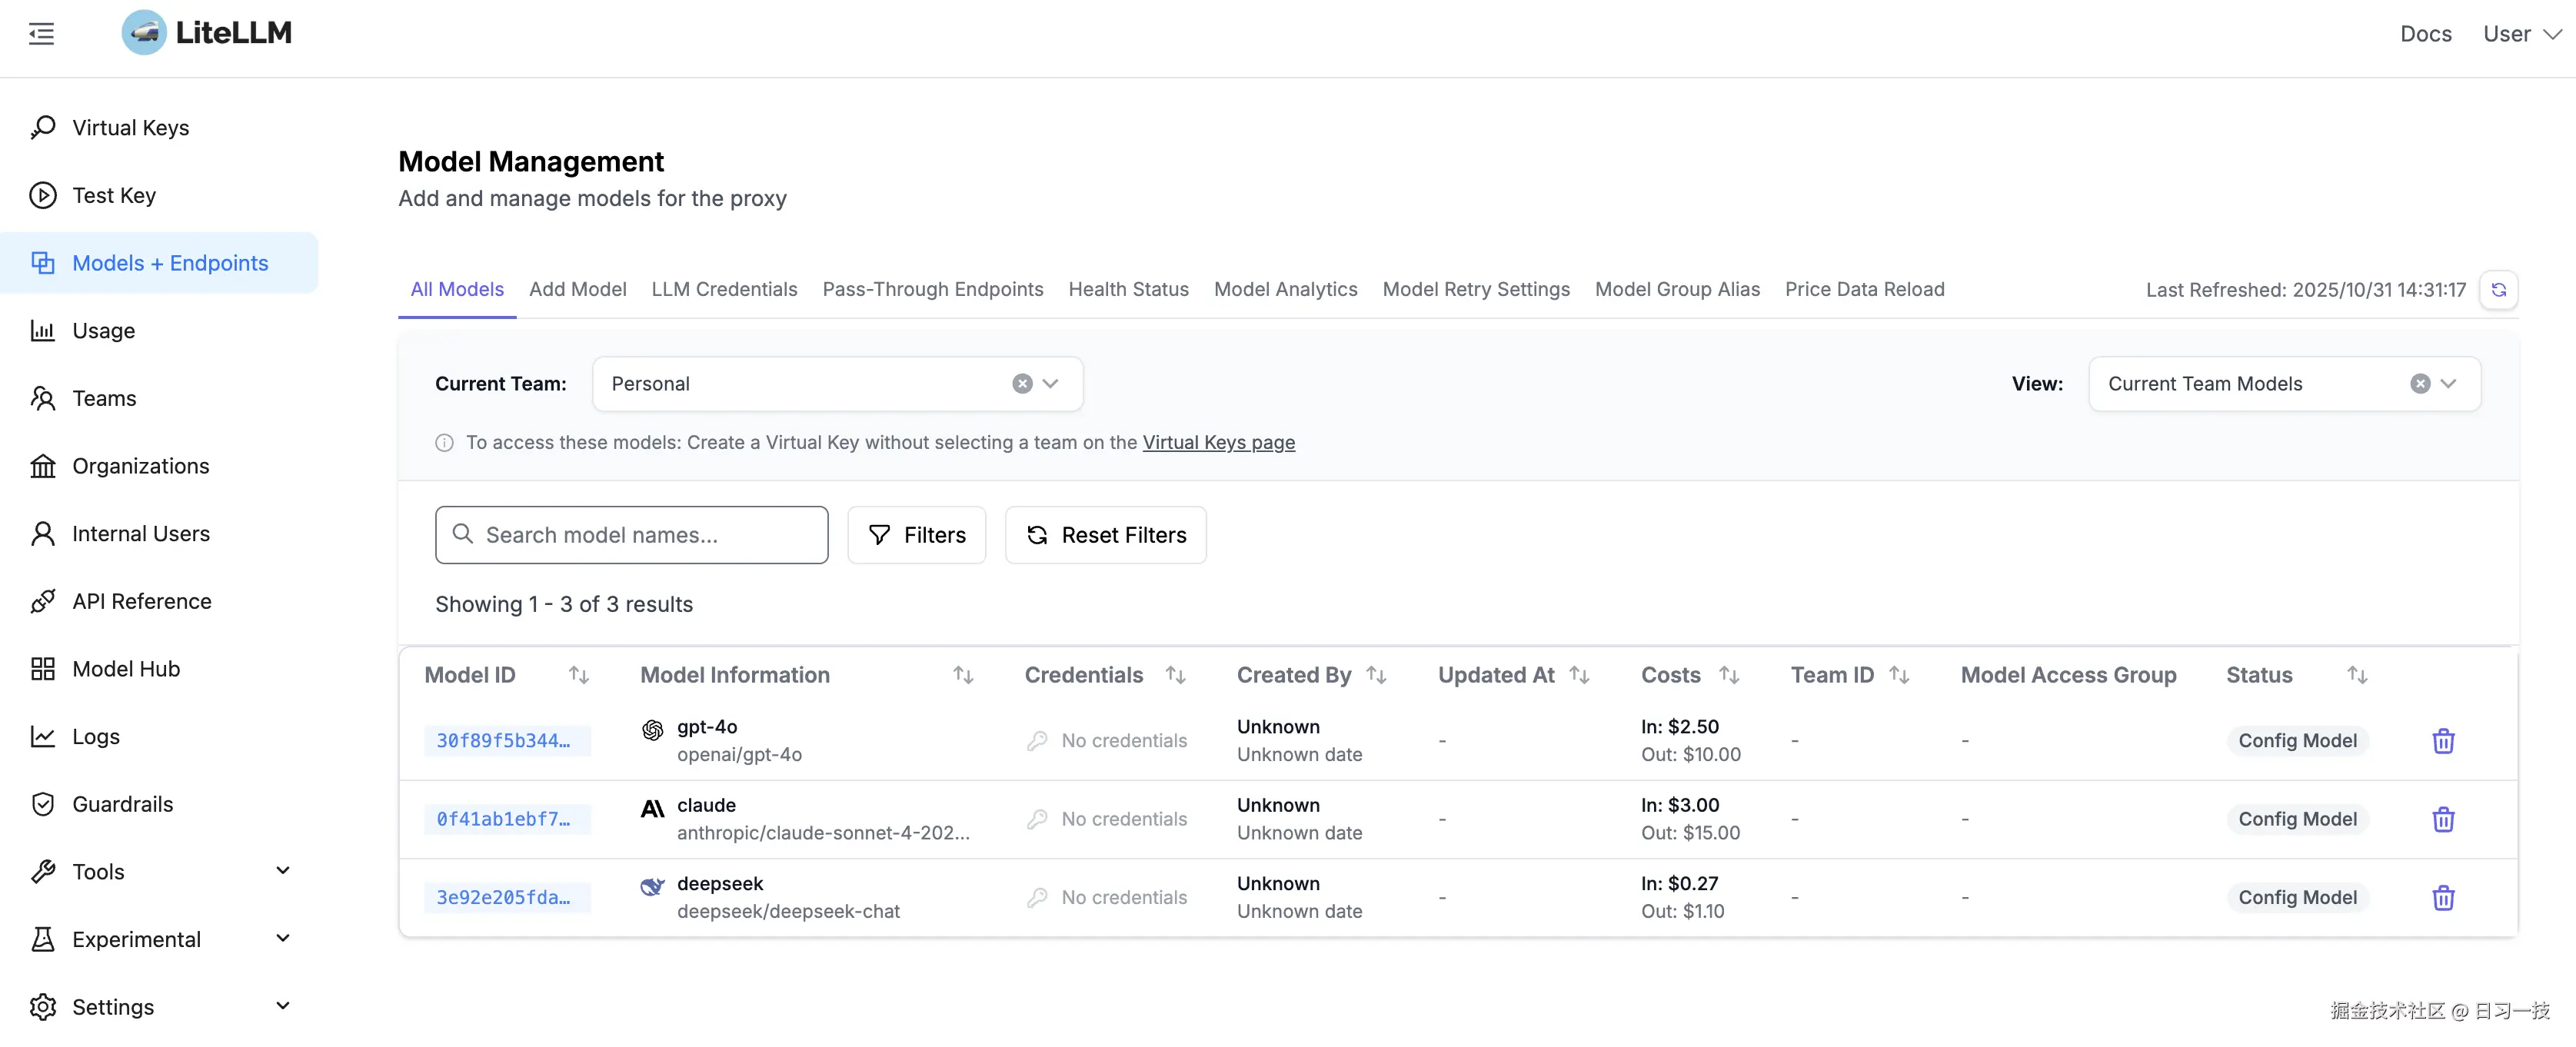Delete the deepseek model with the trash icon
The image size is (2576, 1047).
pos(2443,898)
